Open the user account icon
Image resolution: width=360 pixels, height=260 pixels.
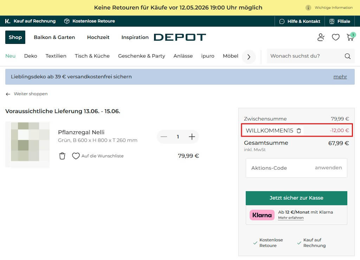click(x=321, y=37)
